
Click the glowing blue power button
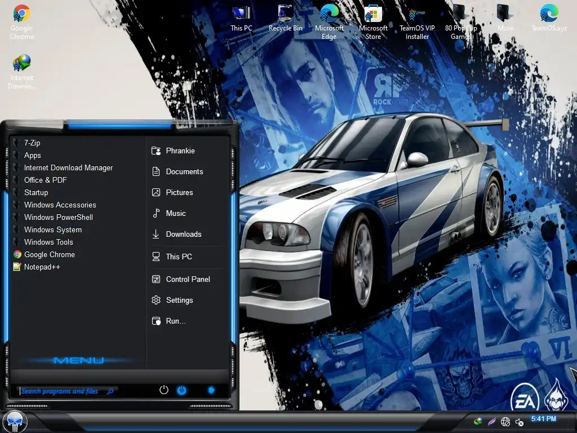[182, 390]
